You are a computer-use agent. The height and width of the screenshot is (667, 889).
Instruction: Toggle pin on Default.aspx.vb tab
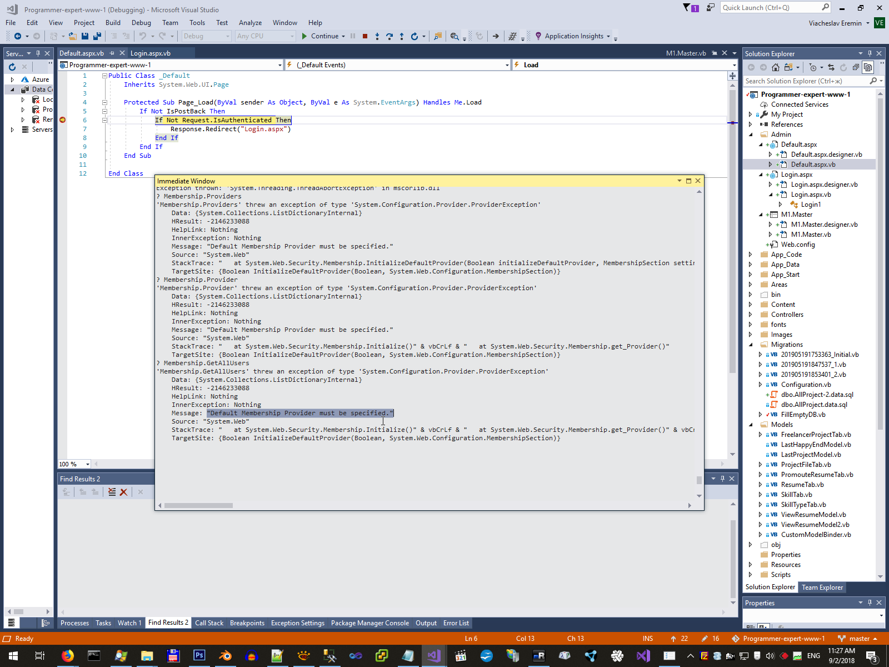112,53
